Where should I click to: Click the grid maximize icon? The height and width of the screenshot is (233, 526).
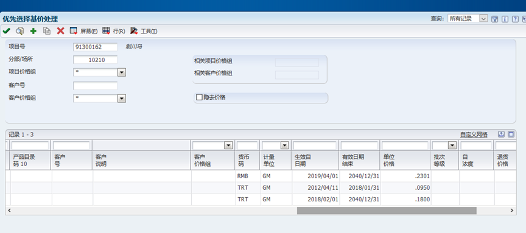coord(511,134)
